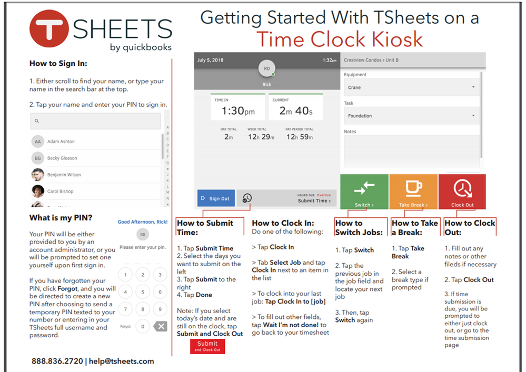Click the magnifier search icon
Viewport: 526px width, 372px height.
37,121
